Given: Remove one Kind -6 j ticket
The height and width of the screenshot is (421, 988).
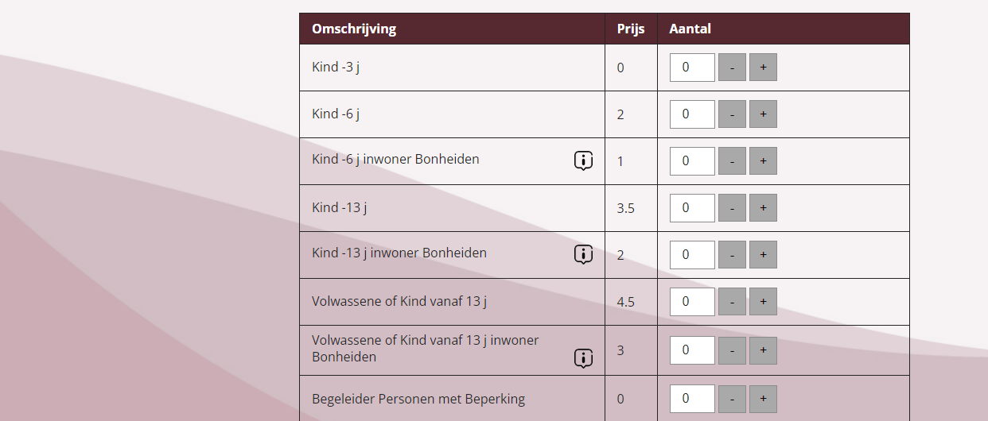Looking at the screenshot, I should pos(732,114).
